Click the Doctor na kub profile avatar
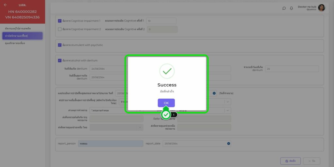Screen dimensions: 334x167 coord(321,8)
